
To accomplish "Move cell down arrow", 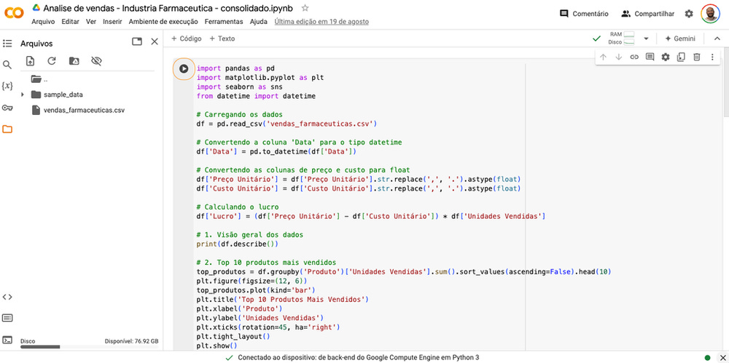I will pyautogui.click(x=618, y=57).
